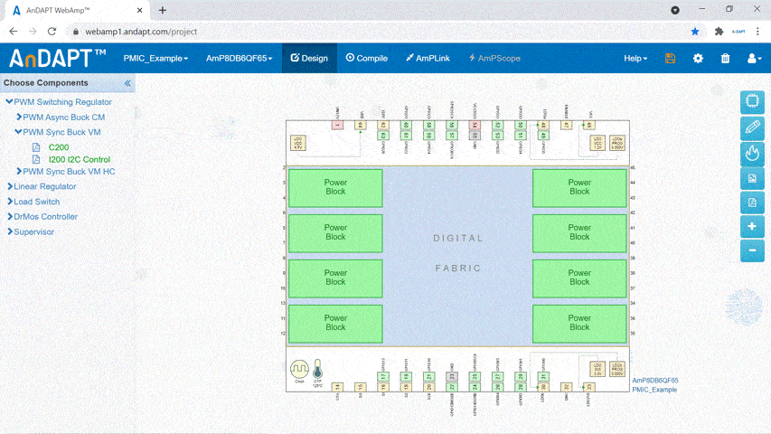This screenshot has width=771, height=434.
Task: Select the LDO VDD 4.5V block
Action: click(298, 143)
